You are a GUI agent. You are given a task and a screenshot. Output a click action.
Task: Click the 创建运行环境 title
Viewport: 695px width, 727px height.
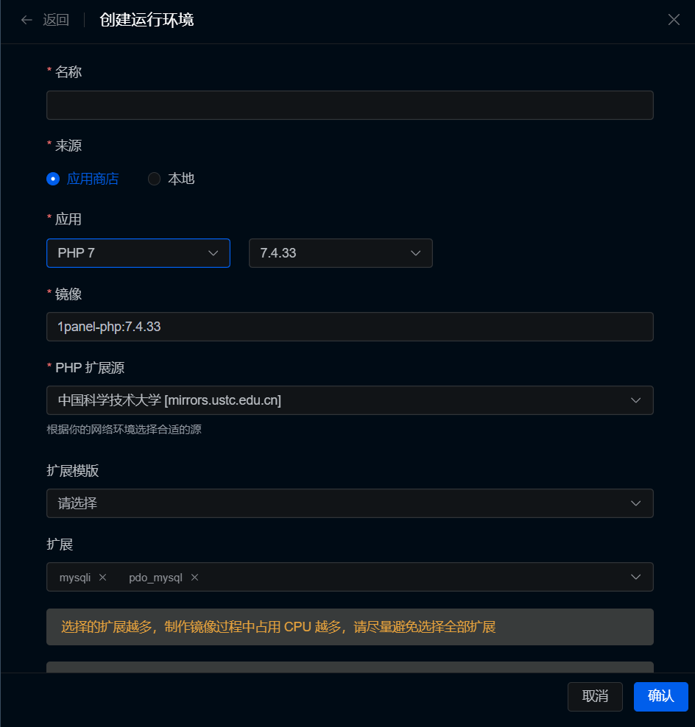coord(147,20)
